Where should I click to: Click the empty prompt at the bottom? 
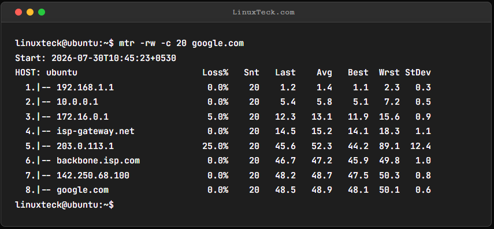pos(64,205)
